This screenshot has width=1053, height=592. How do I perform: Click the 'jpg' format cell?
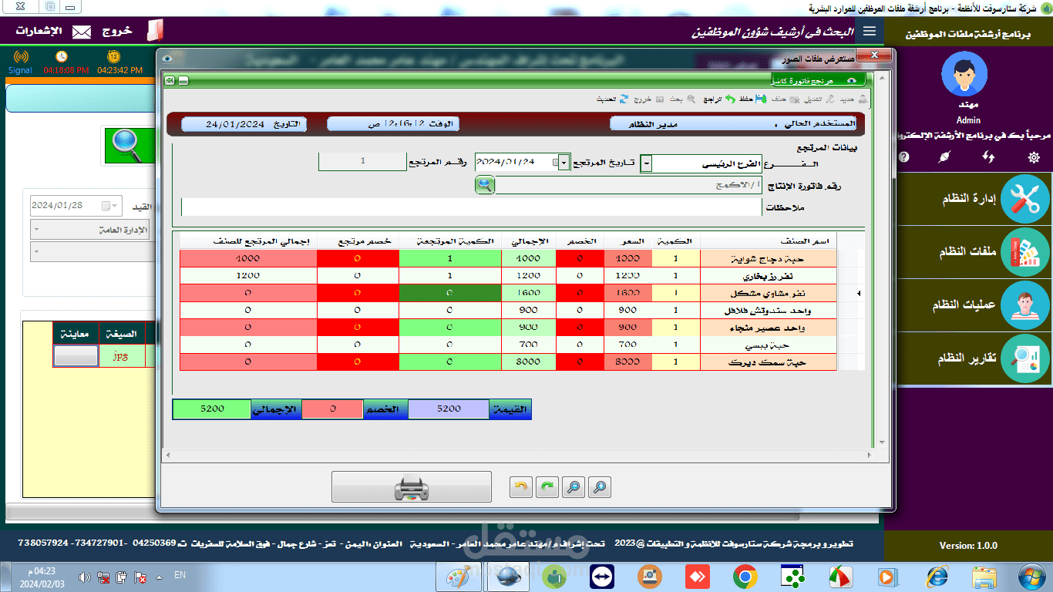click(x=120, y=356)
